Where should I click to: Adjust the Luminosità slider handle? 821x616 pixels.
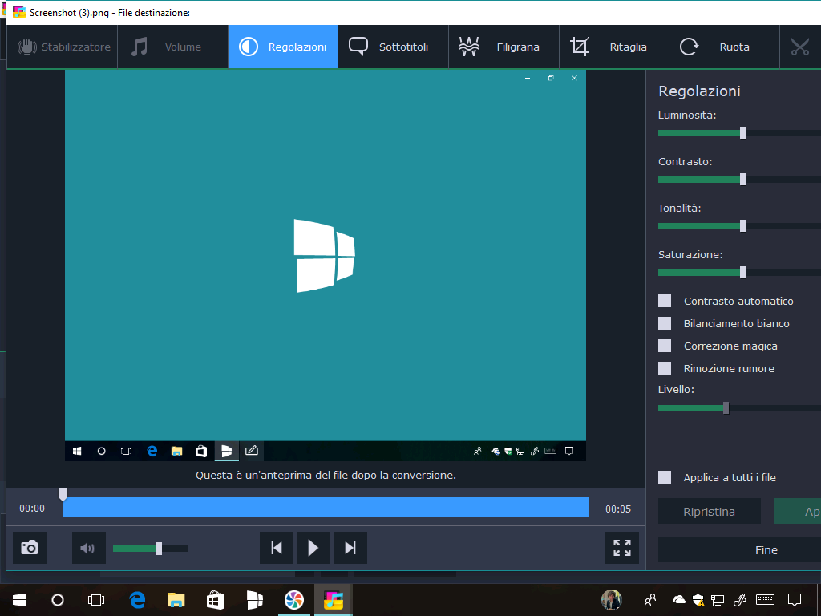(x=742, y=133)
